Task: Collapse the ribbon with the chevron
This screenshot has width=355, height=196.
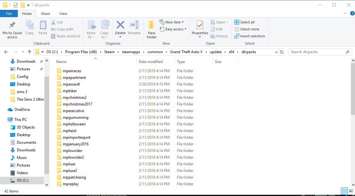Action: click(345, 14)
